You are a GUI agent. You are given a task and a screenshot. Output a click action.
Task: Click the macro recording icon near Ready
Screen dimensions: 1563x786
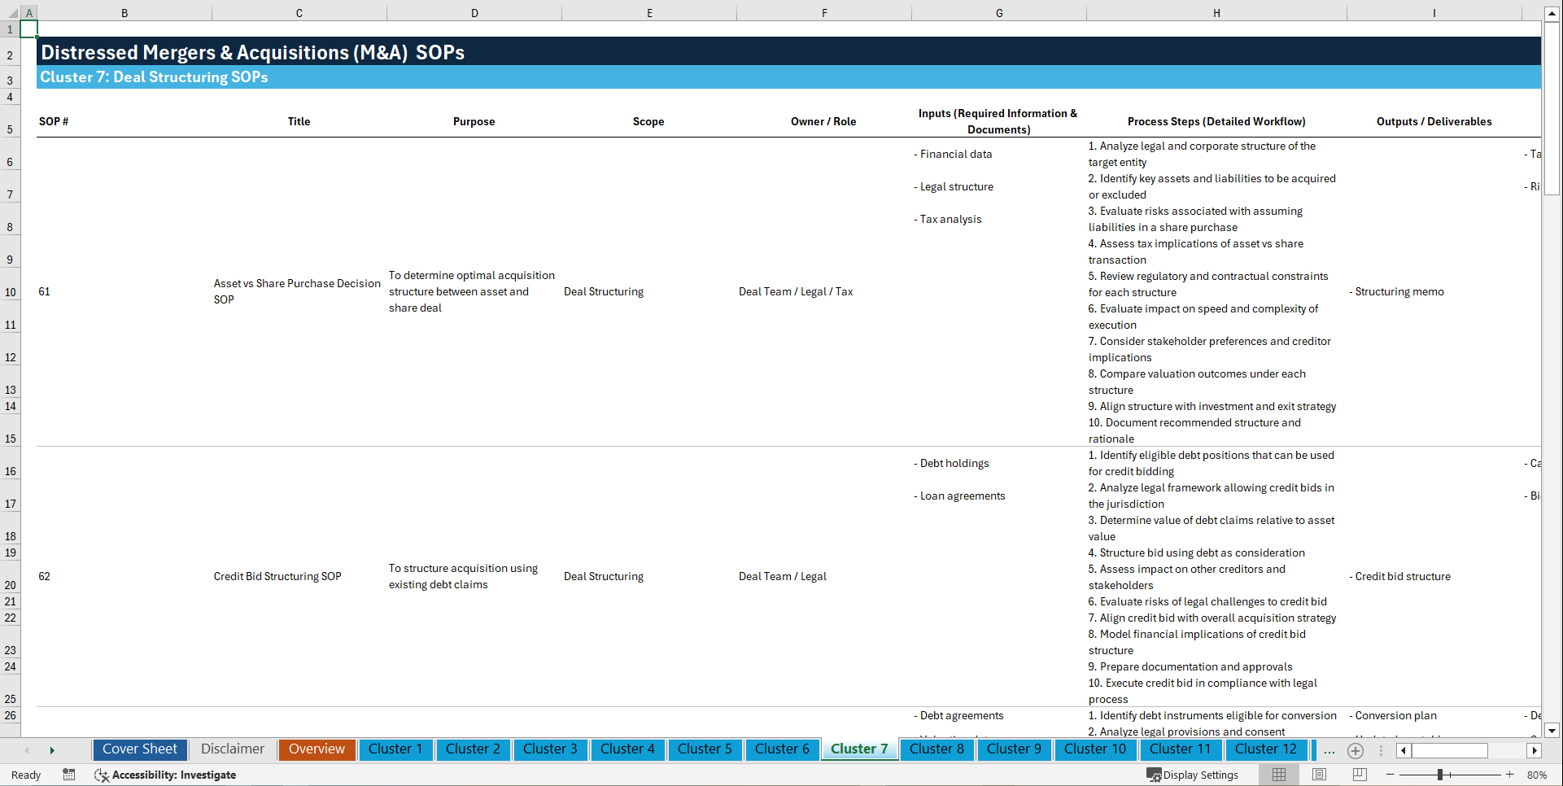(x=69, y=775)
